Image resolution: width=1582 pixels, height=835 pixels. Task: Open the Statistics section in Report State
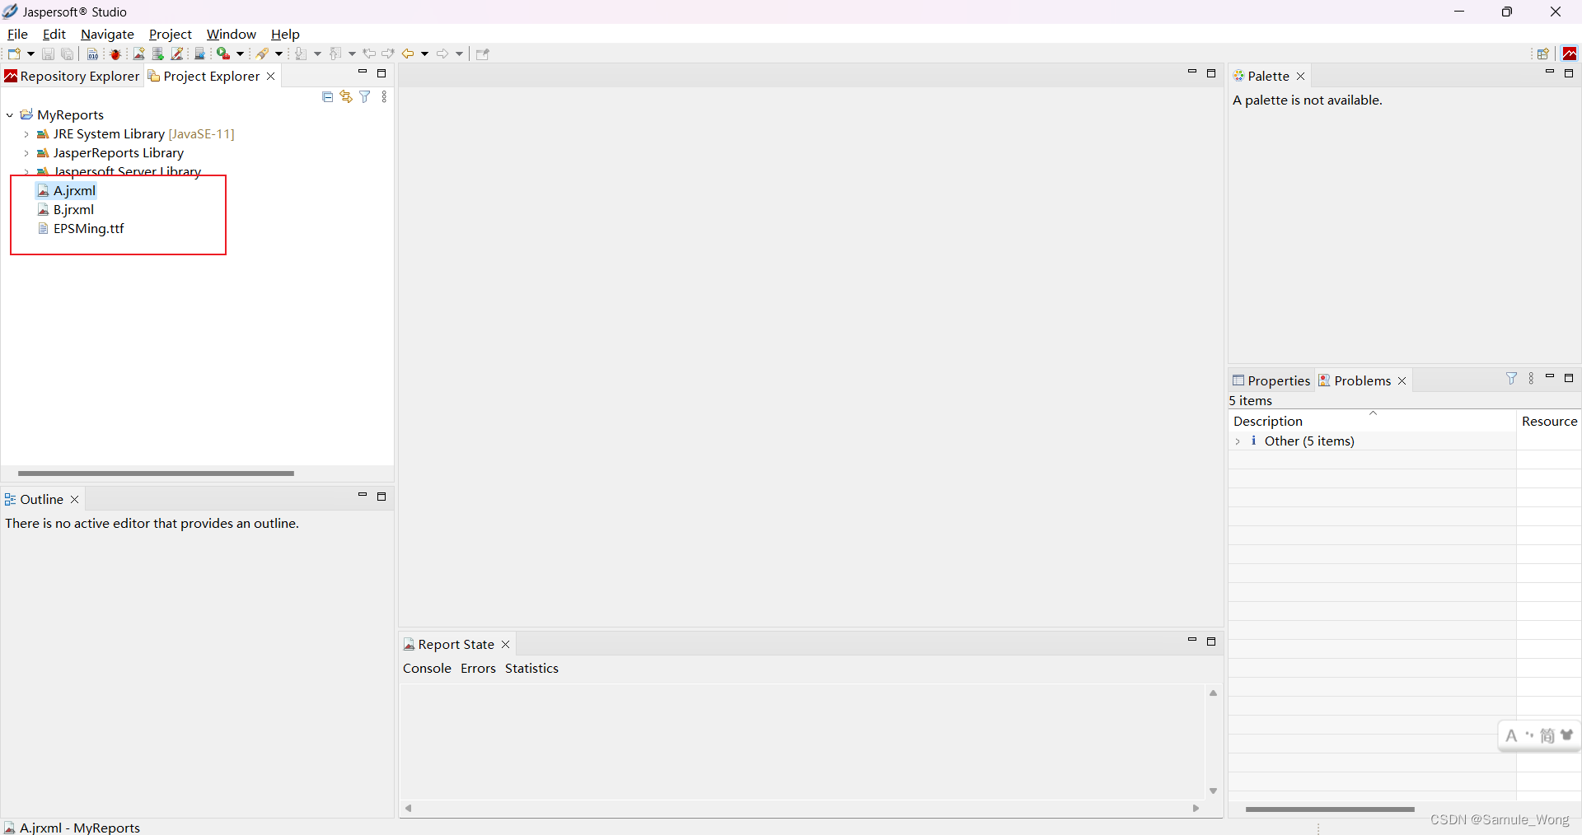(x=531, y=669)
